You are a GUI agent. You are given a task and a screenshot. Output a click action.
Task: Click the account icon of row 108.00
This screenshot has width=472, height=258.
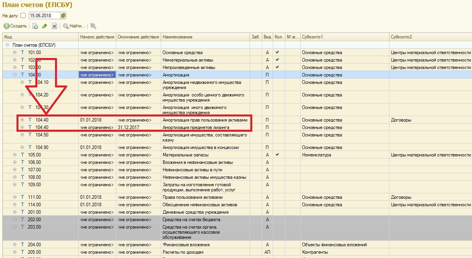point(22,177)
